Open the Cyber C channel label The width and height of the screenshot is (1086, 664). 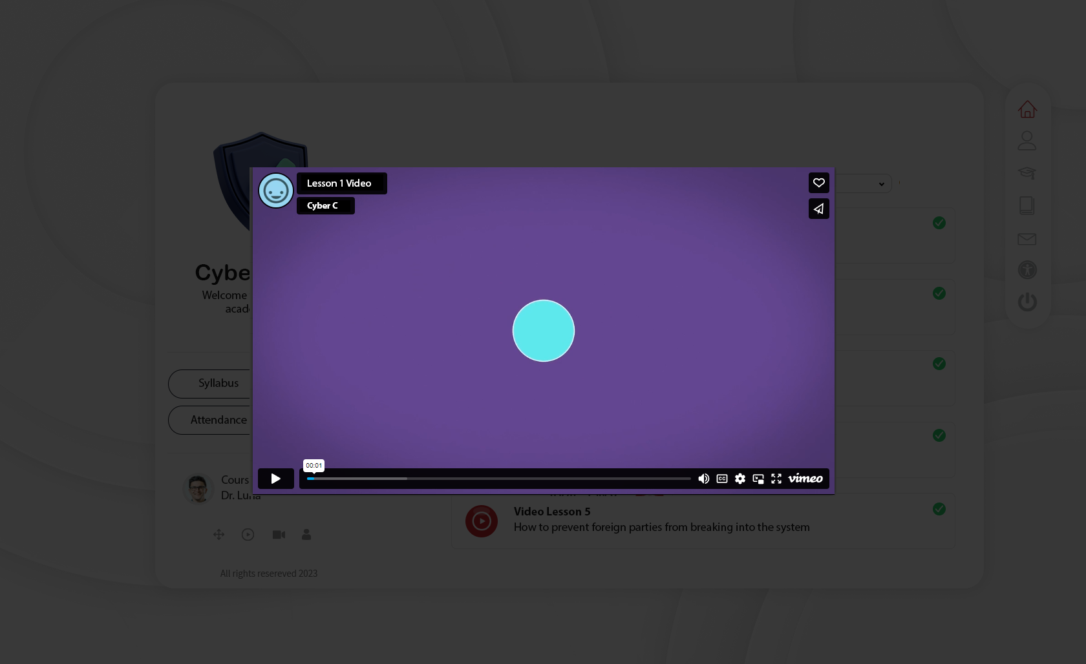(x=325, y=206)
